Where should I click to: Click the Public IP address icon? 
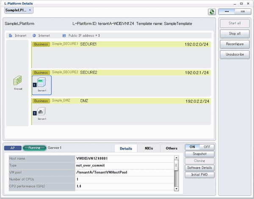click(64, 36)
